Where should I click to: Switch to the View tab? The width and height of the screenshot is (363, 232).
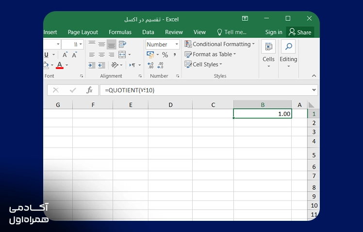coord(199,32)
